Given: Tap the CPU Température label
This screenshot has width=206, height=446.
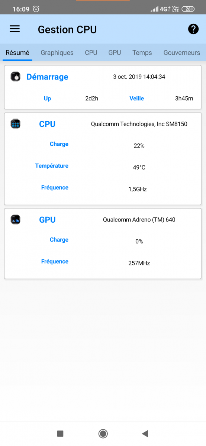Looking at the screenshot, I should point(52,166).
